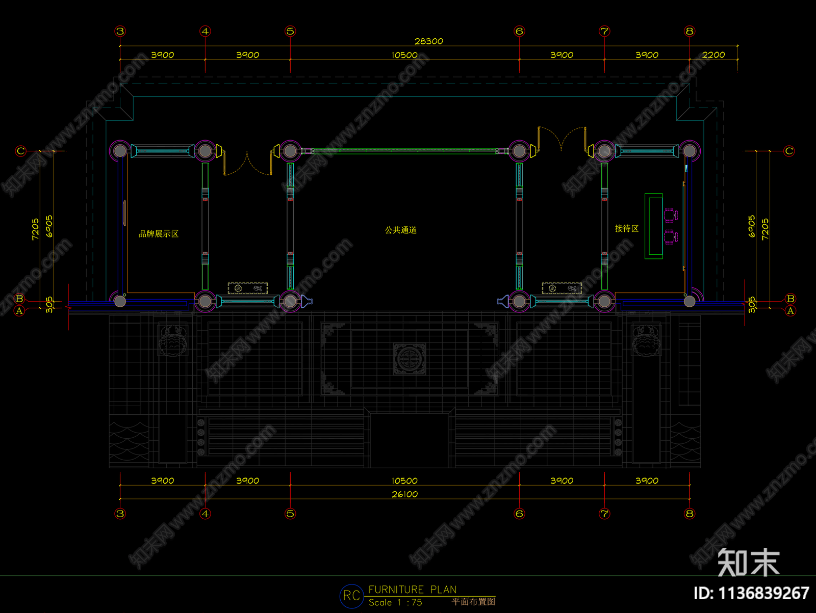The width and height of the screenshot is (816, 613).
Task: Click the top grid bubble numbered 4
Action: pyautogui.click(x=205, y=31)
